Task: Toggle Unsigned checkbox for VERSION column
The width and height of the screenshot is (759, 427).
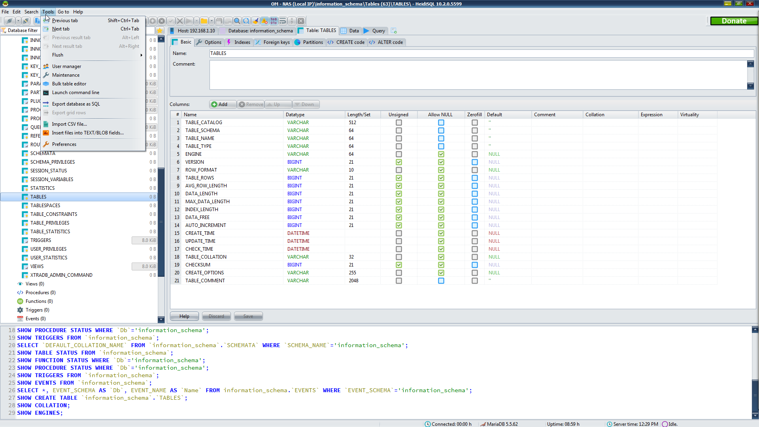Action: (398, 162)
